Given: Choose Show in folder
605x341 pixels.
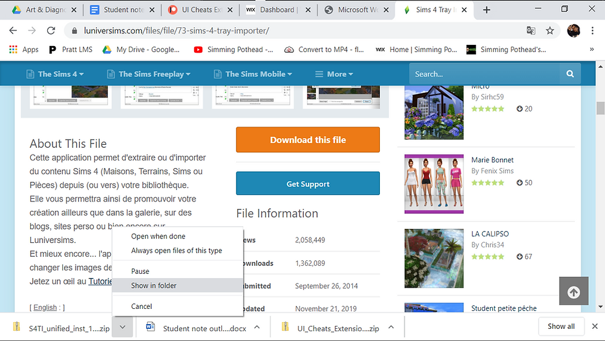Looking at the screenshot, I should tap(177, 285).
